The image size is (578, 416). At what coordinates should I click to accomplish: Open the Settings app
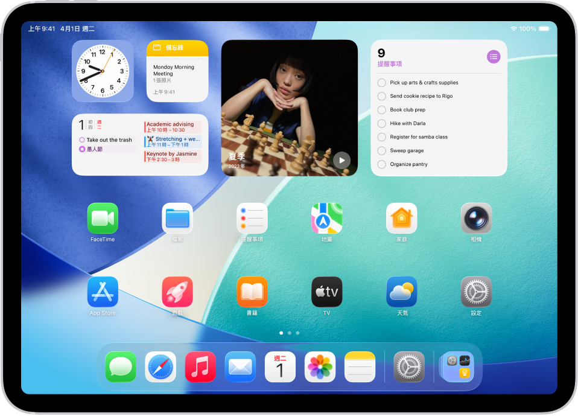pos(476,292)
